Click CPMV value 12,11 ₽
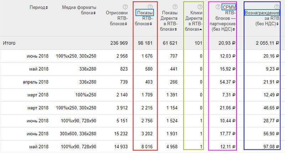285x153 pixels. point(228,147)
